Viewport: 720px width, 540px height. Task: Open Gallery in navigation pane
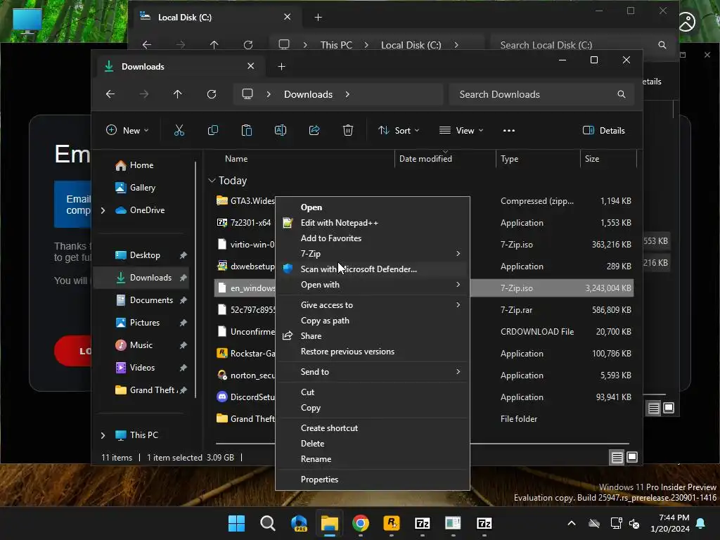[x=142, y=188]
